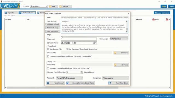Click the Add project button
The width and height of the screenshot is (175, 98).
[x=53, y=6]
